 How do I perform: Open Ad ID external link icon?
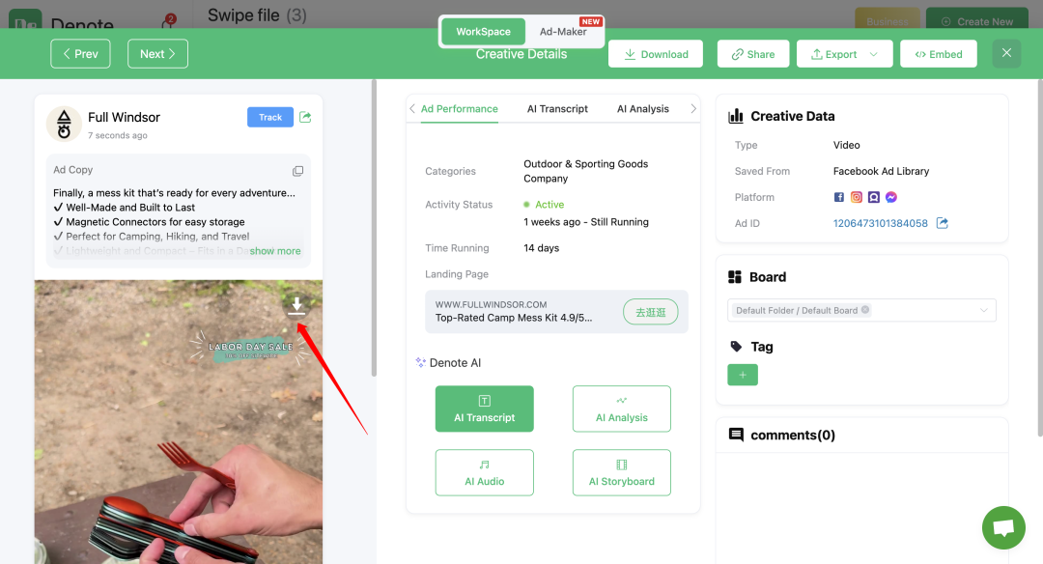coord(942,223)
